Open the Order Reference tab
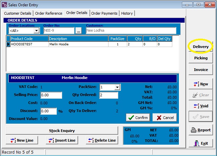This screenshot has height=156, width=217. coord(49,13)
